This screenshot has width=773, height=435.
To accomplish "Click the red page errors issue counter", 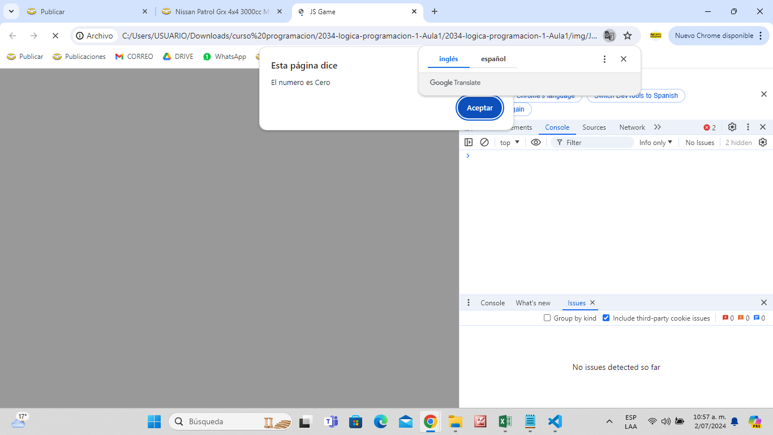I will [x=728, y=318].
